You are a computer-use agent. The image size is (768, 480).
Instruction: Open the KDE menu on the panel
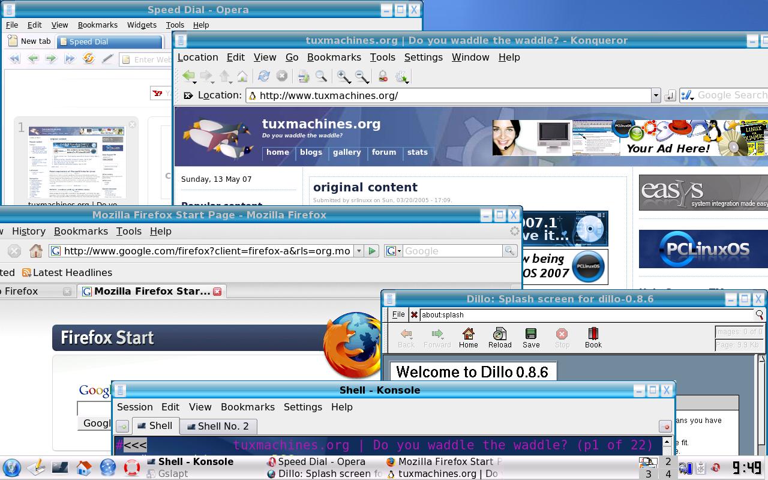[11, 467]
